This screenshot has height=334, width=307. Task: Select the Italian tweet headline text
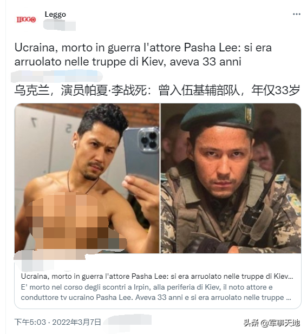[143, 55]
